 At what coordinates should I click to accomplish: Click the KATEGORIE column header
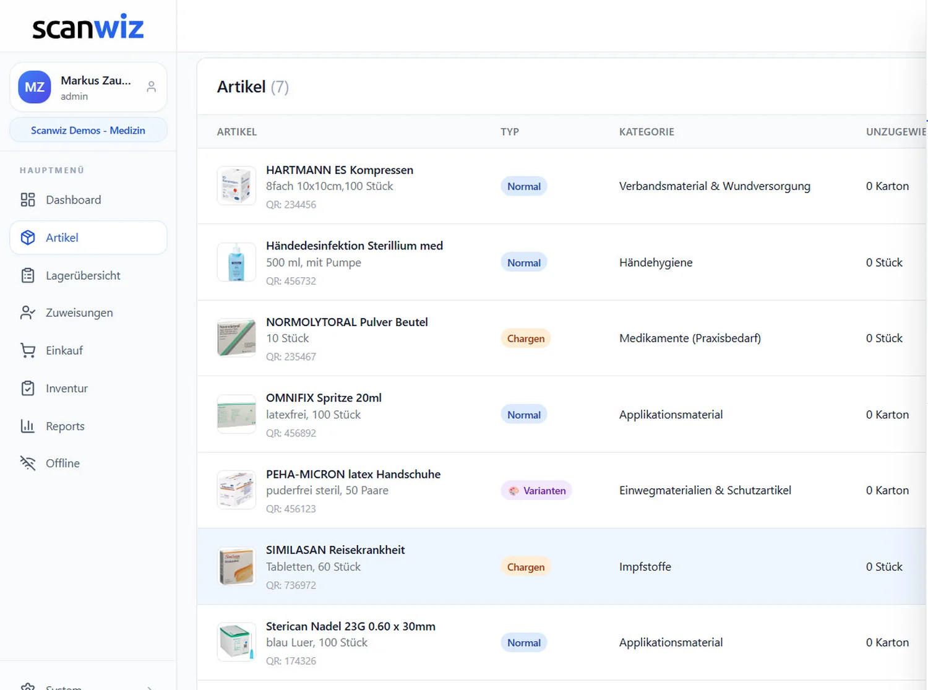647,132
